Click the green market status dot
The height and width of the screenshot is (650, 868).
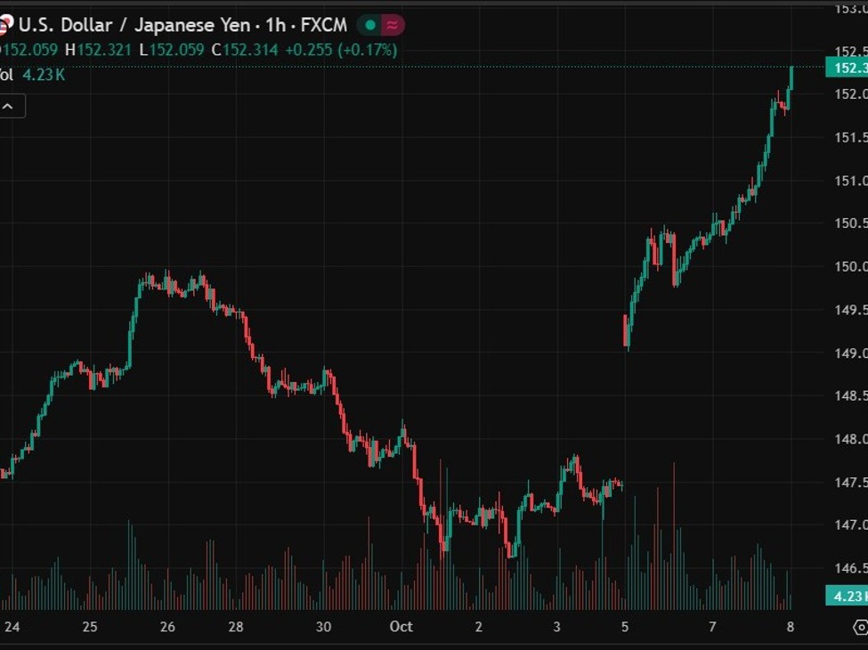(x=370, y=25)
